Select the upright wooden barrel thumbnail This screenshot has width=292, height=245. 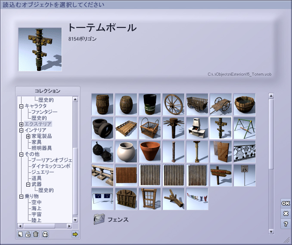pyautogui.click(x=103, y=104)
